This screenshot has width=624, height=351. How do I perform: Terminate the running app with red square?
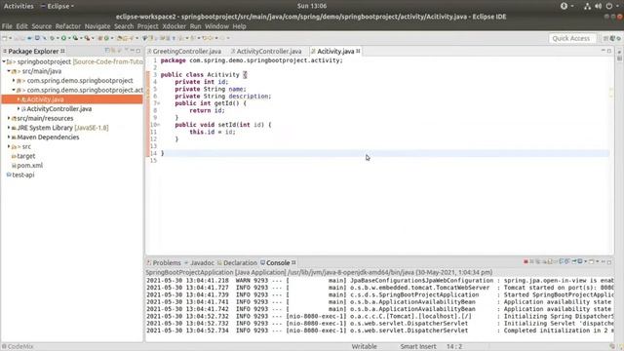pos(526,262)
